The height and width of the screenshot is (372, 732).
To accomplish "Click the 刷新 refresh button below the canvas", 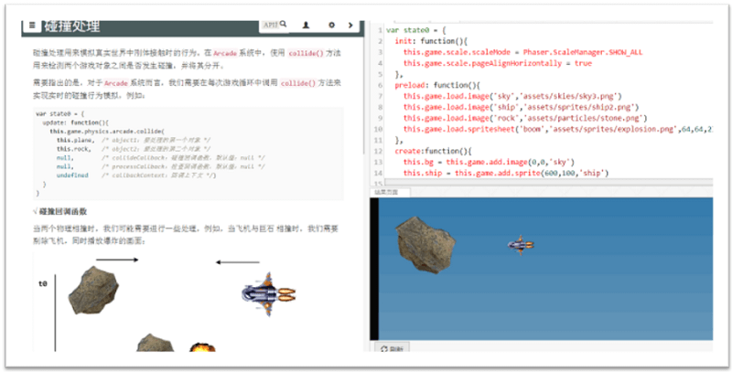I will click(393, 348).
